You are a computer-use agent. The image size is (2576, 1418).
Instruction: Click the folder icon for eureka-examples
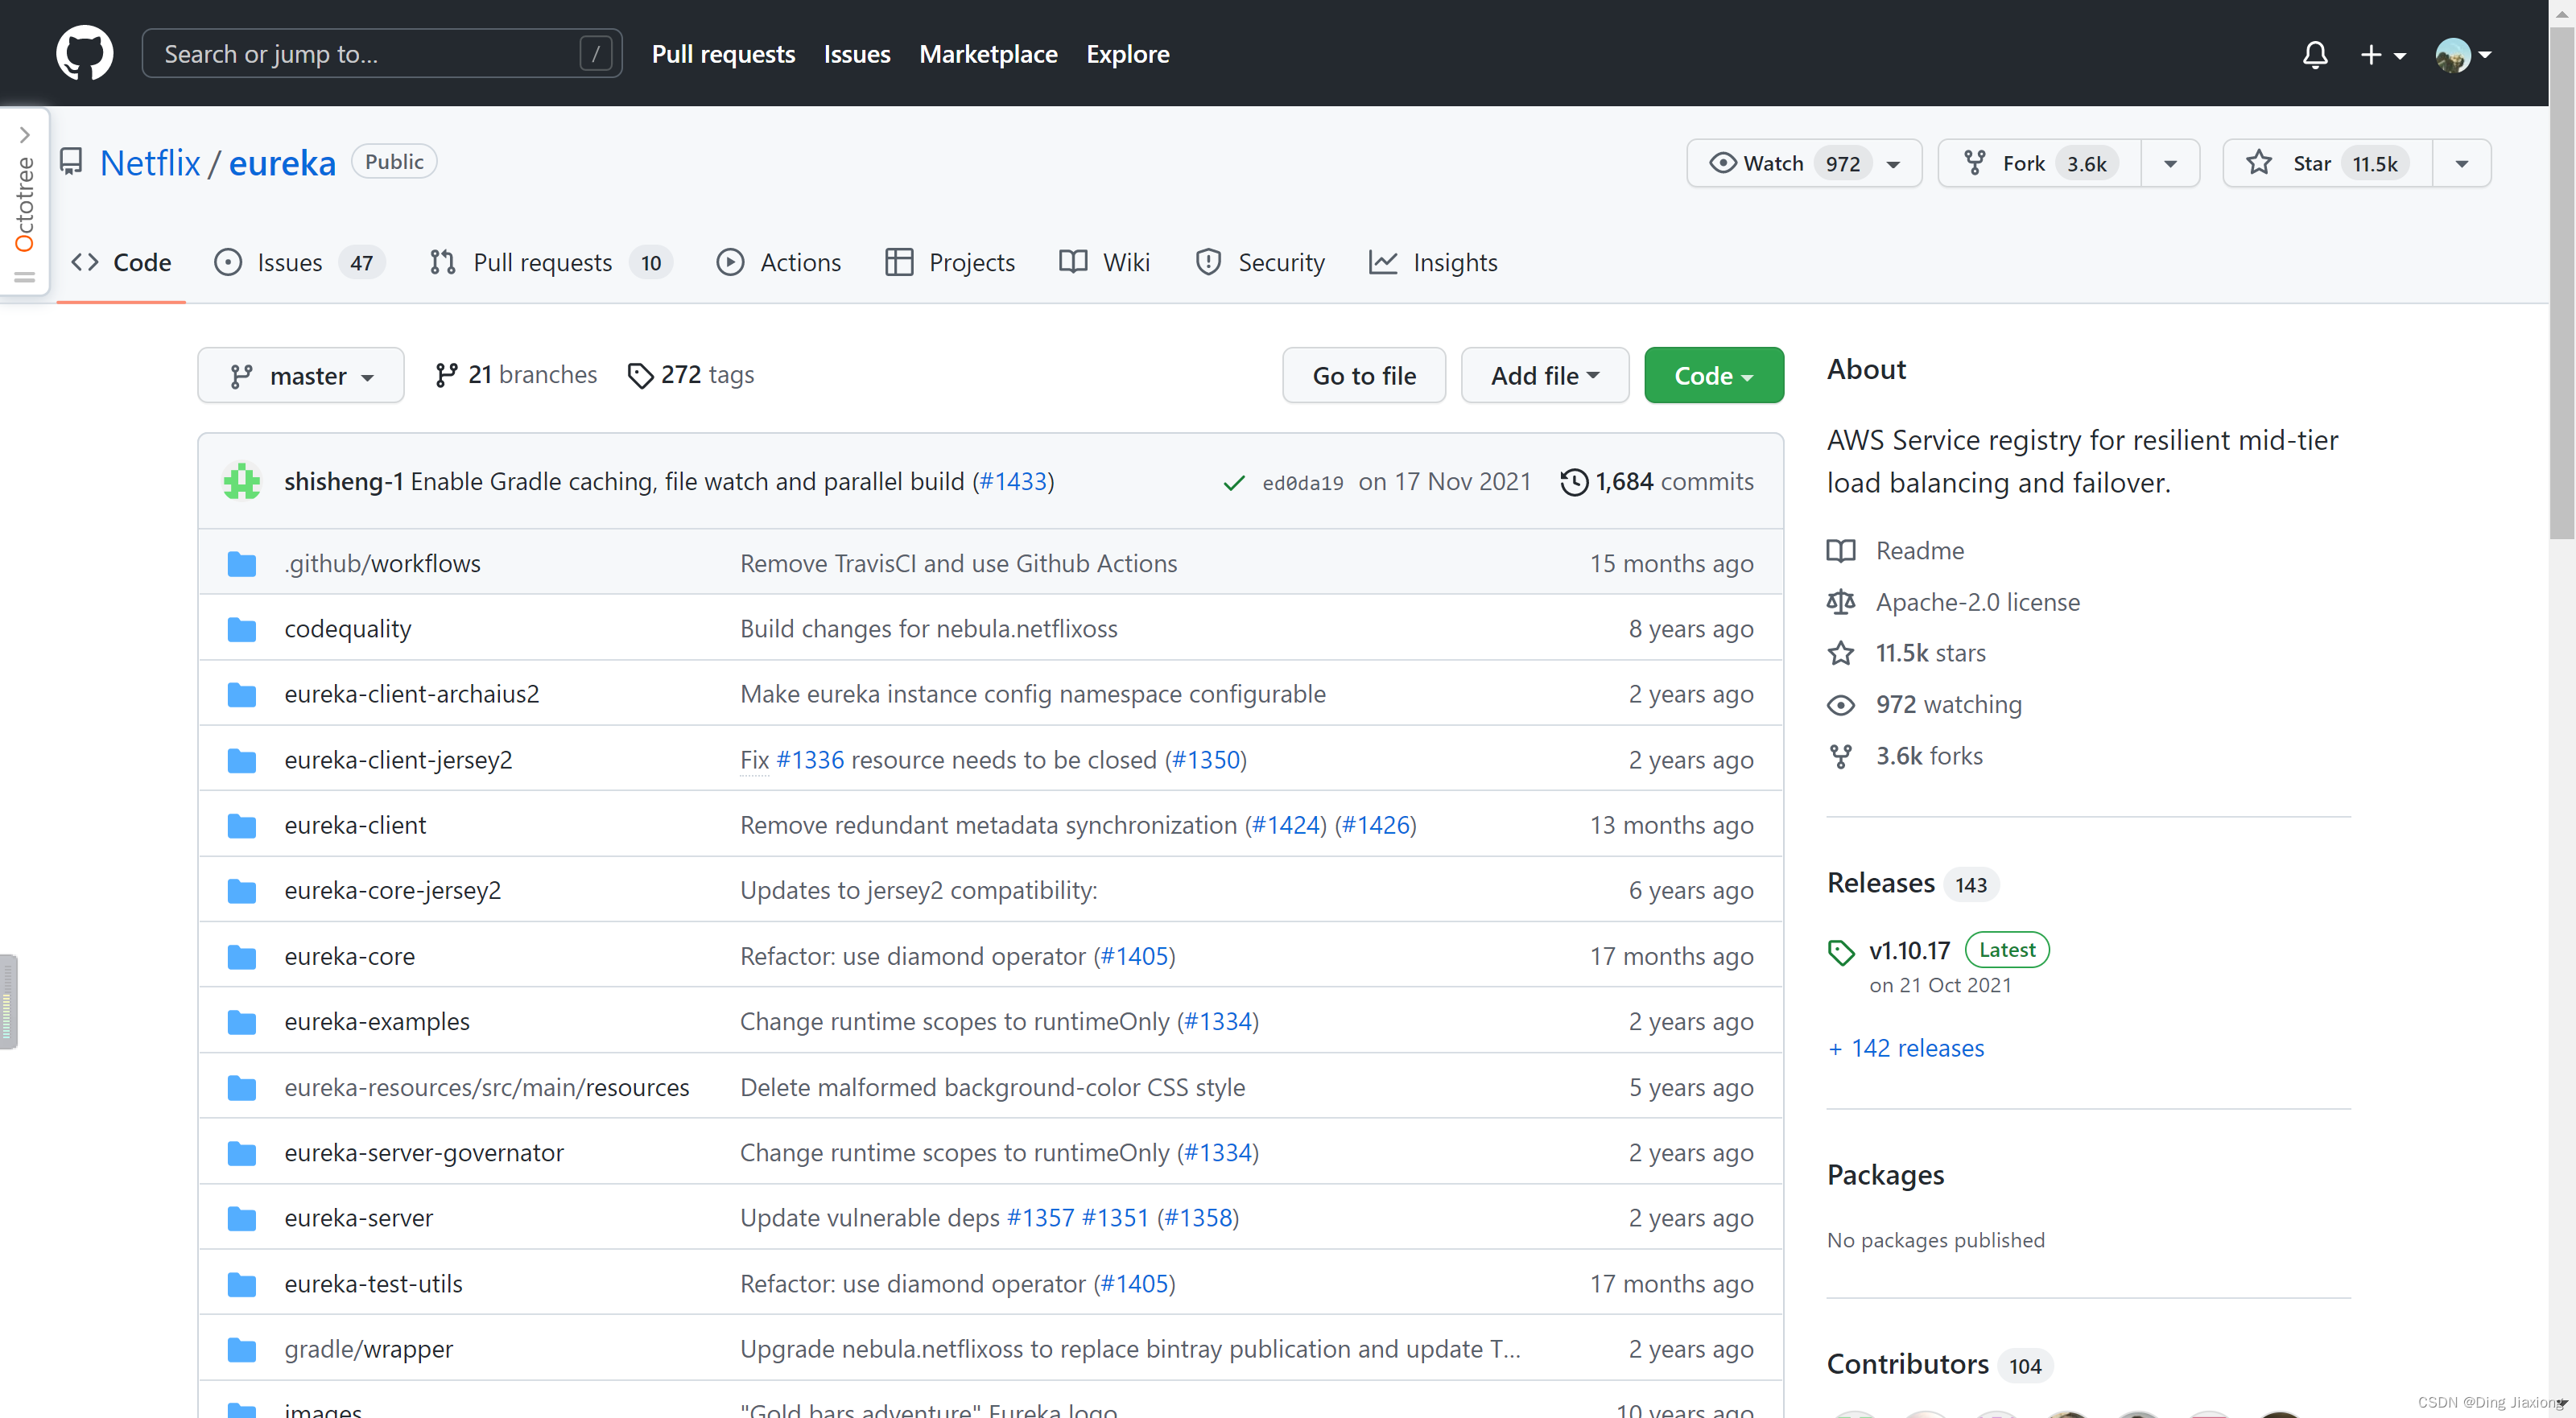click(241, 1022)
